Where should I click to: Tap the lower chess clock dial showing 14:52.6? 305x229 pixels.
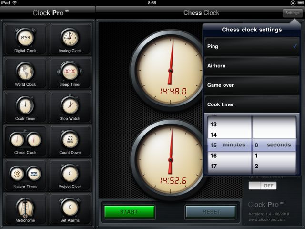click(169, 160)
